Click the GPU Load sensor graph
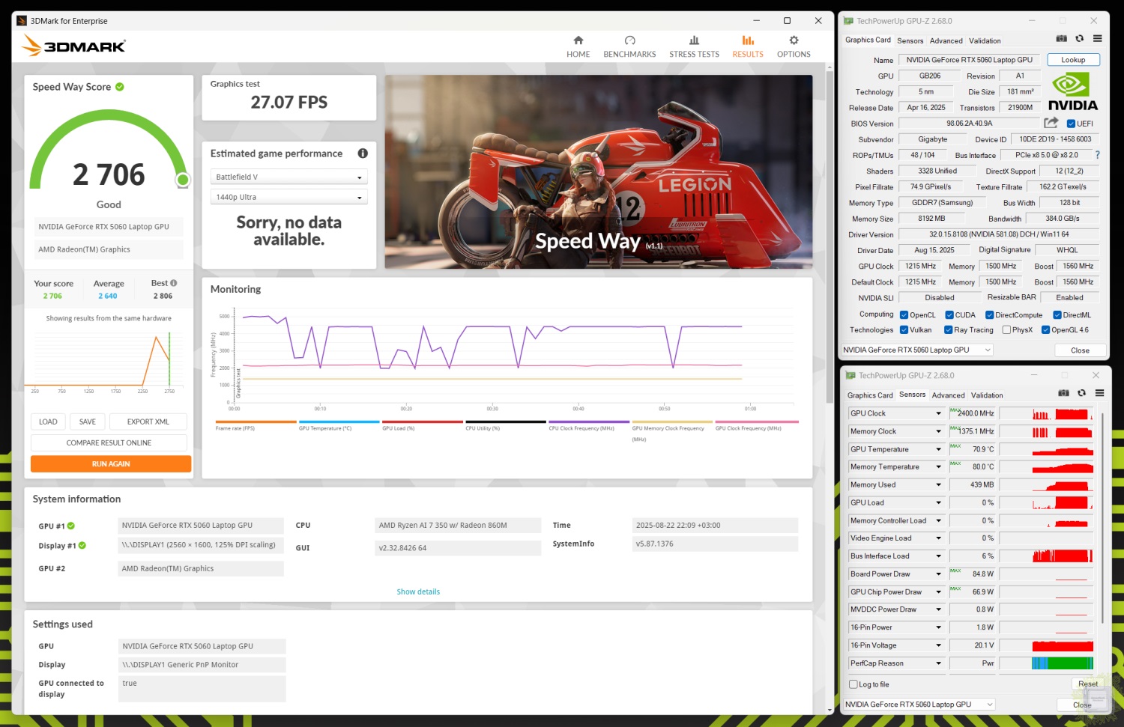Screen dimensions: 1124x727 pyautogui.click(x=1046, y=502)
